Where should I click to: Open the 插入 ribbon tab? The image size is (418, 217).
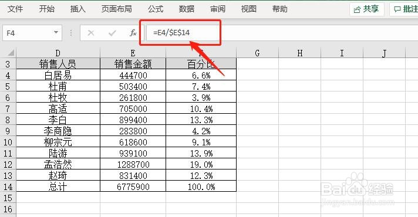[78, 9]
